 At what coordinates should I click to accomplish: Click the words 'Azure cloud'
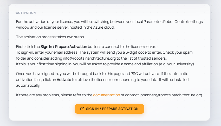(x=104, y=27)
